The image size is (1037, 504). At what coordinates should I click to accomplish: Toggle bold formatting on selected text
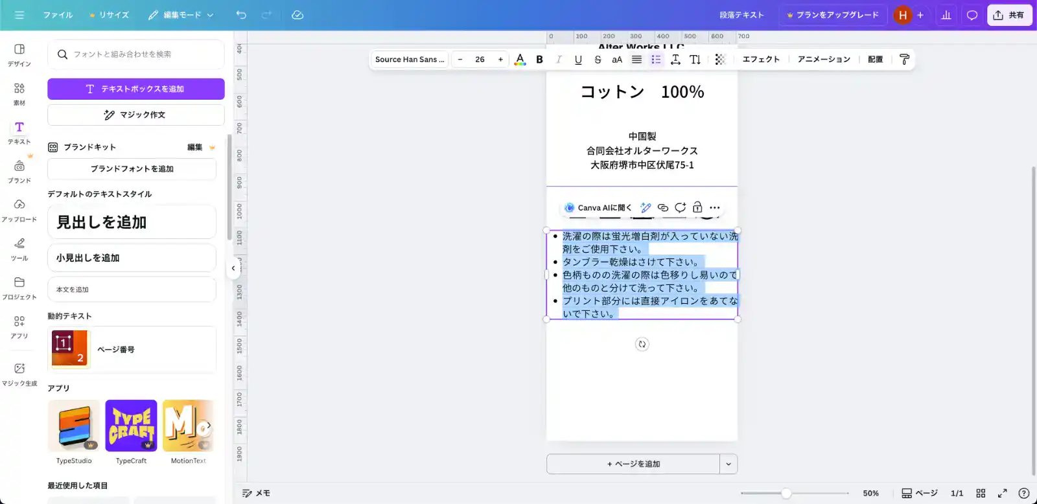[x=539, y=60]
